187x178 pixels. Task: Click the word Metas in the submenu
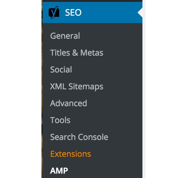tap(92, 53)
